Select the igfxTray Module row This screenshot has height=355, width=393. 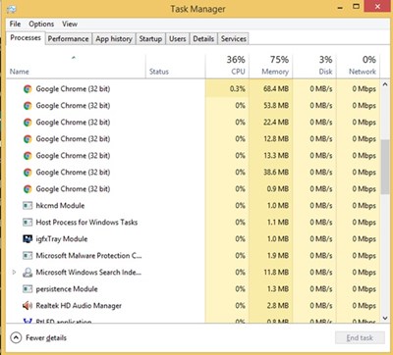click(194, 239)
